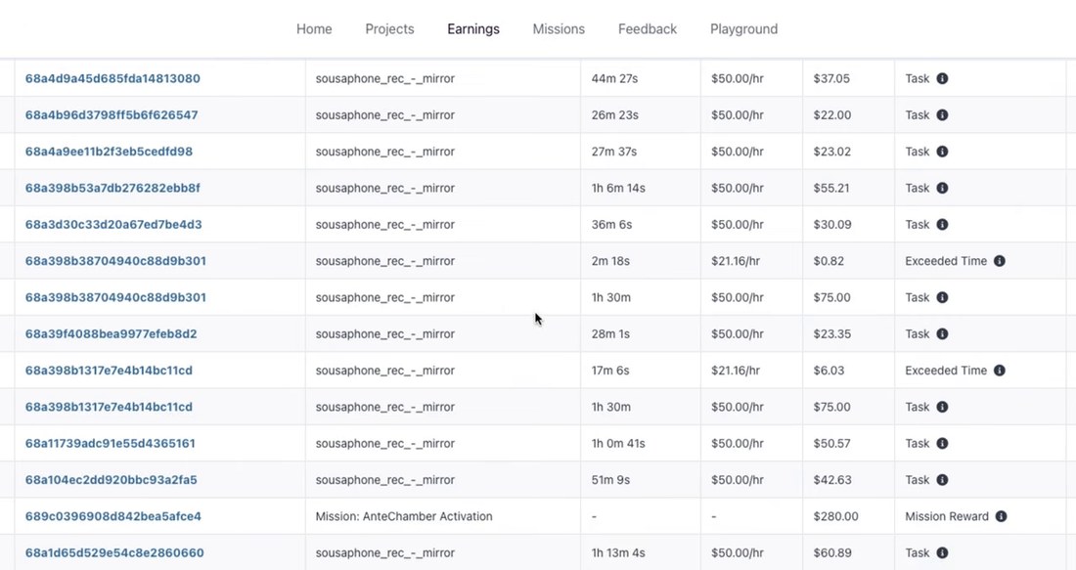This screenshot has height=570, width=1076.
Task: Click the info icon in the $22.00 row
Action: [942, 115]
